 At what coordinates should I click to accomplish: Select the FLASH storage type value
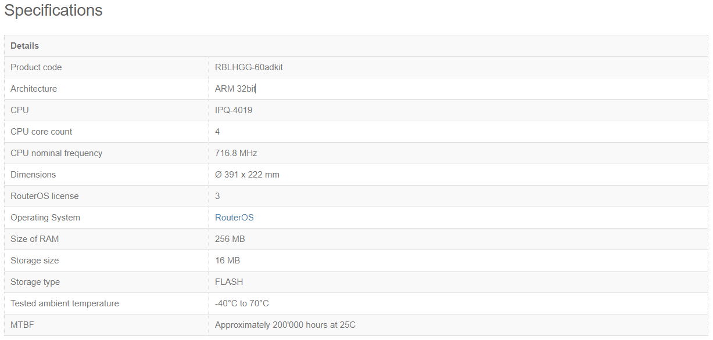pos(229,282)
